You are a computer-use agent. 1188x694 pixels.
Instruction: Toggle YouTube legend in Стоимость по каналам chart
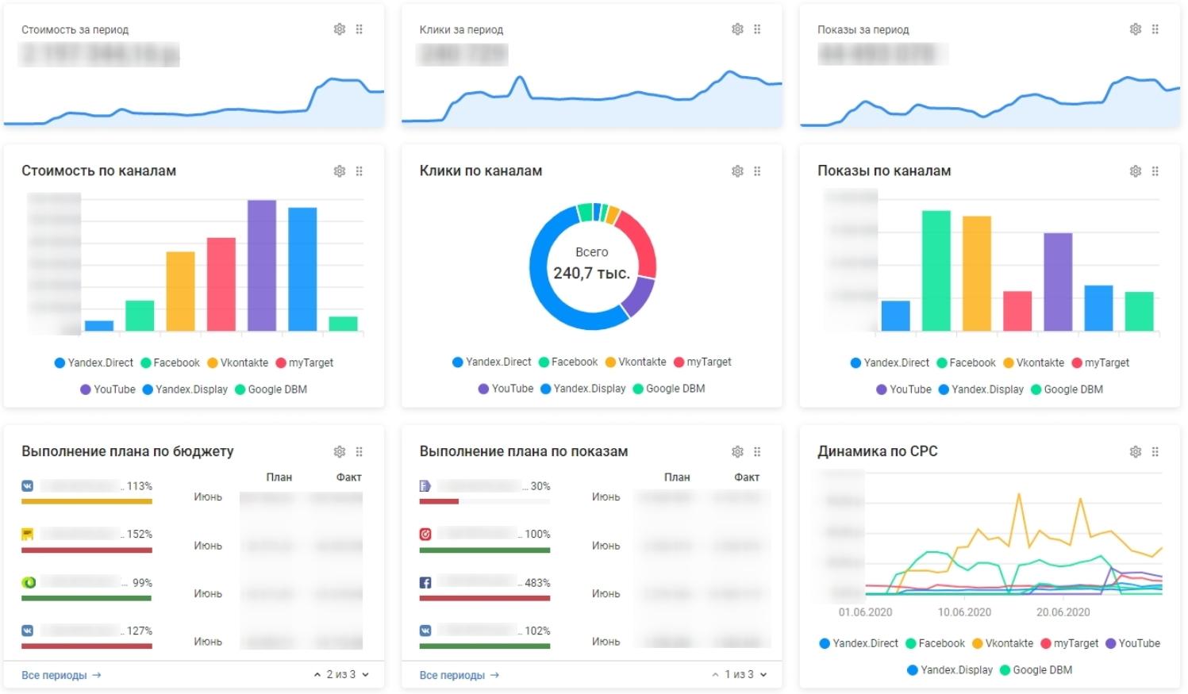(x=108, y=389)
